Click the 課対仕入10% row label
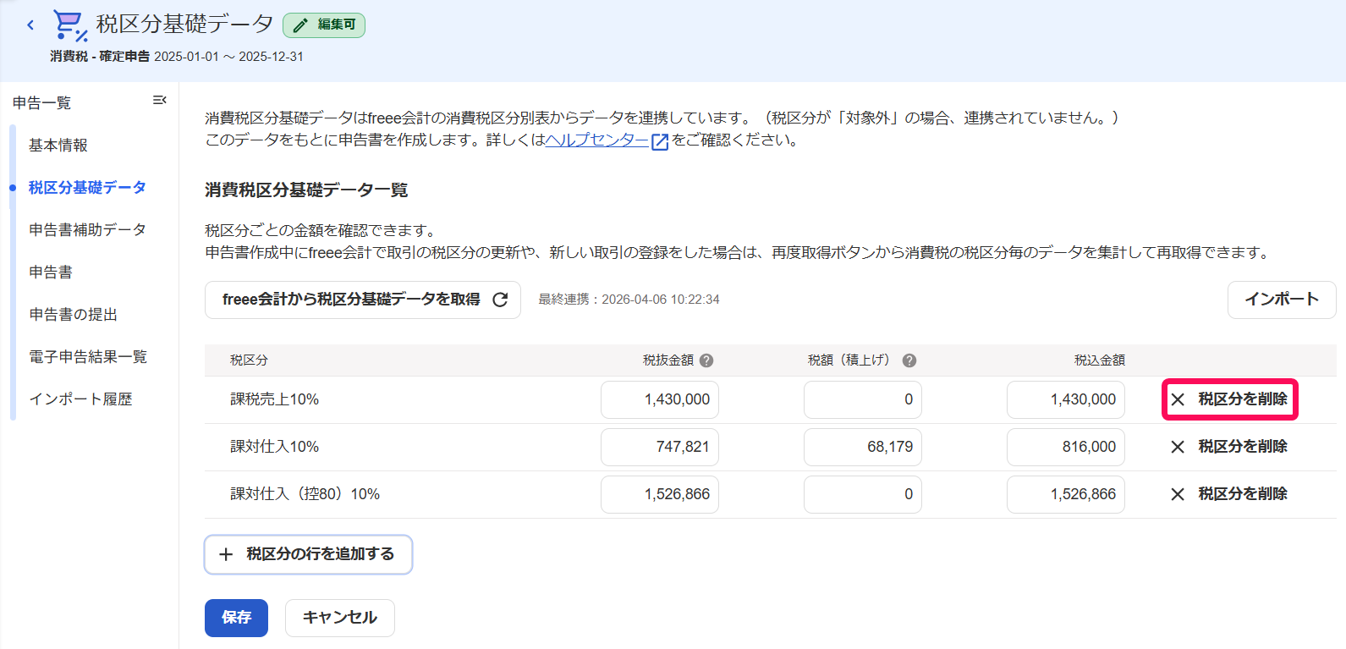The height and width of the screenshot is (649, 1346). click(x=274, y=447)
